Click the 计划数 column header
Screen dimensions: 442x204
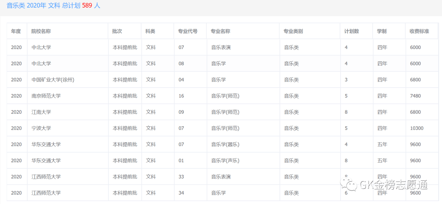[352, 31]
